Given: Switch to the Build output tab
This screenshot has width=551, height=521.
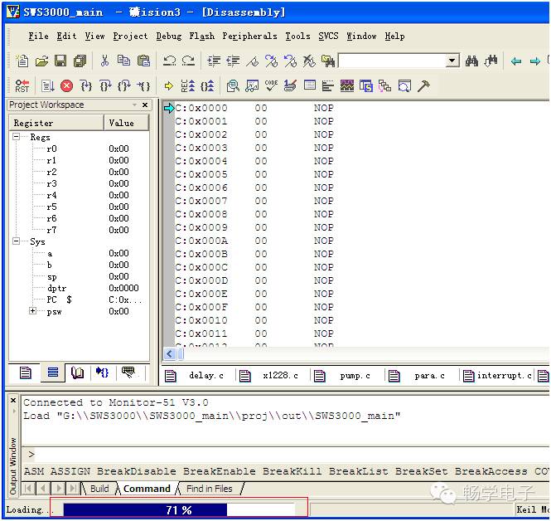Looking at the screenshot, I should 99,489.
